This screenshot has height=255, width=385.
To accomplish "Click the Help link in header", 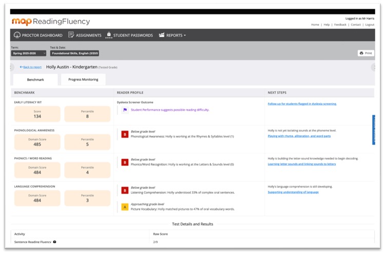I will (x=326, y=25).
